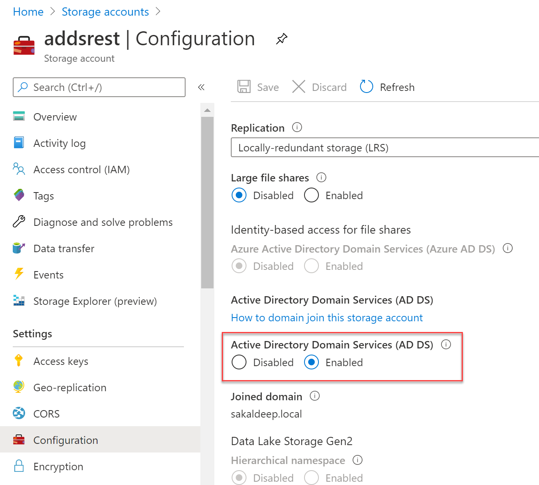This screenshot has width=539, height=485.
Task: Click the sakaldeep.local joined domain text
Action: (x=266, y=414)
